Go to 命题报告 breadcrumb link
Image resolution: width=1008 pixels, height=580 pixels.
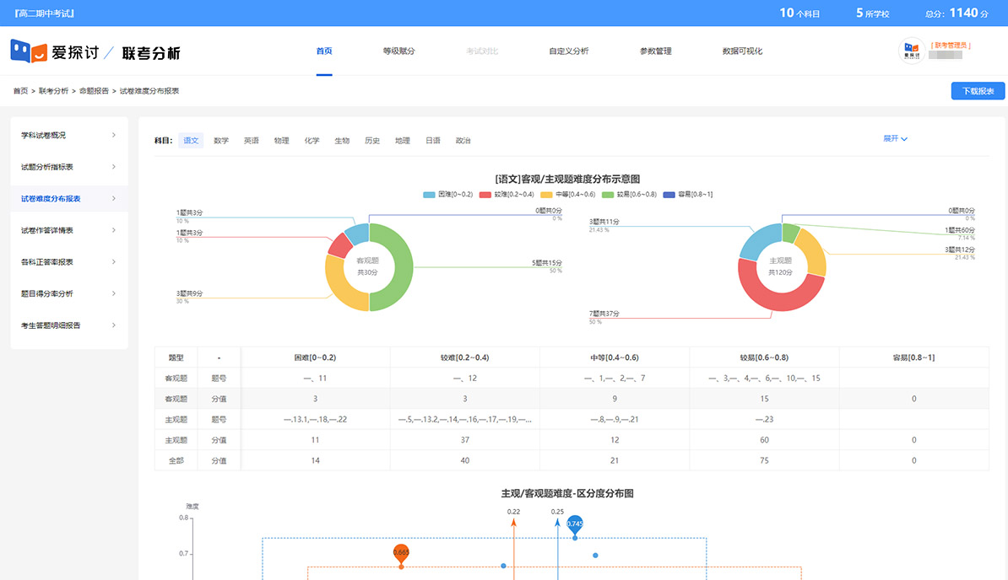click(94, 91)
